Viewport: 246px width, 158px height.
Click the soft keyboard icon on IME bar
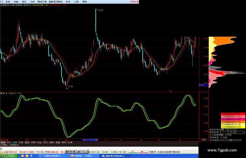tap(86, 152)
